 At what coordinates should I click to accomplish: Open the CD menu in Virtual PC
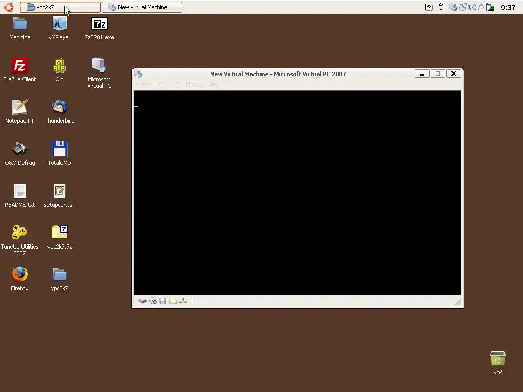click(x=176, y=84)
